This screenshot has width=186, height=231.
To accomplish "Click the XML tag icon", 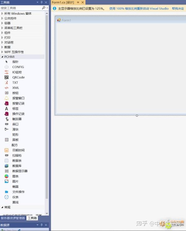I will point(7,88).
